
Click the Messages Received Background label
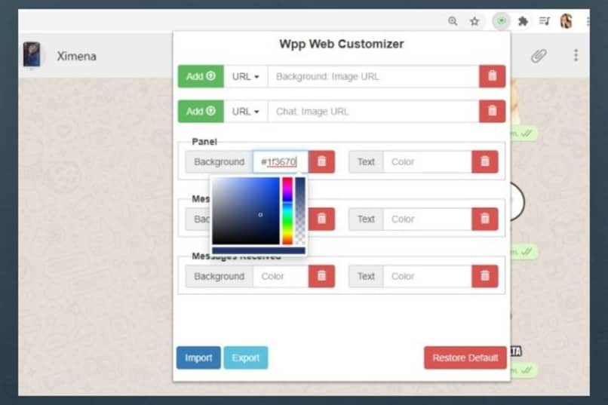click(x=219, y=276)
